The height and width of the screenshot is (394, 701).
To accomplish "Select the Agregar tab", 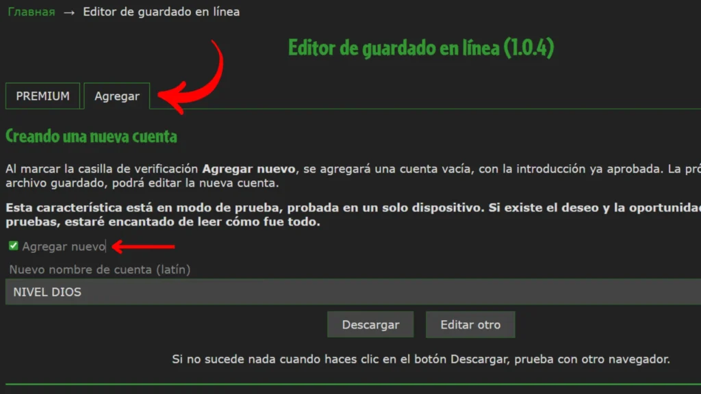I will [x=116, y=96].
